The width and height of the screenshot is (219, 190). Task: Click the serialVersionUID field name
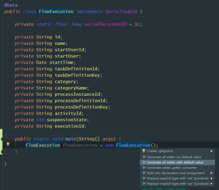click(105, 24)
